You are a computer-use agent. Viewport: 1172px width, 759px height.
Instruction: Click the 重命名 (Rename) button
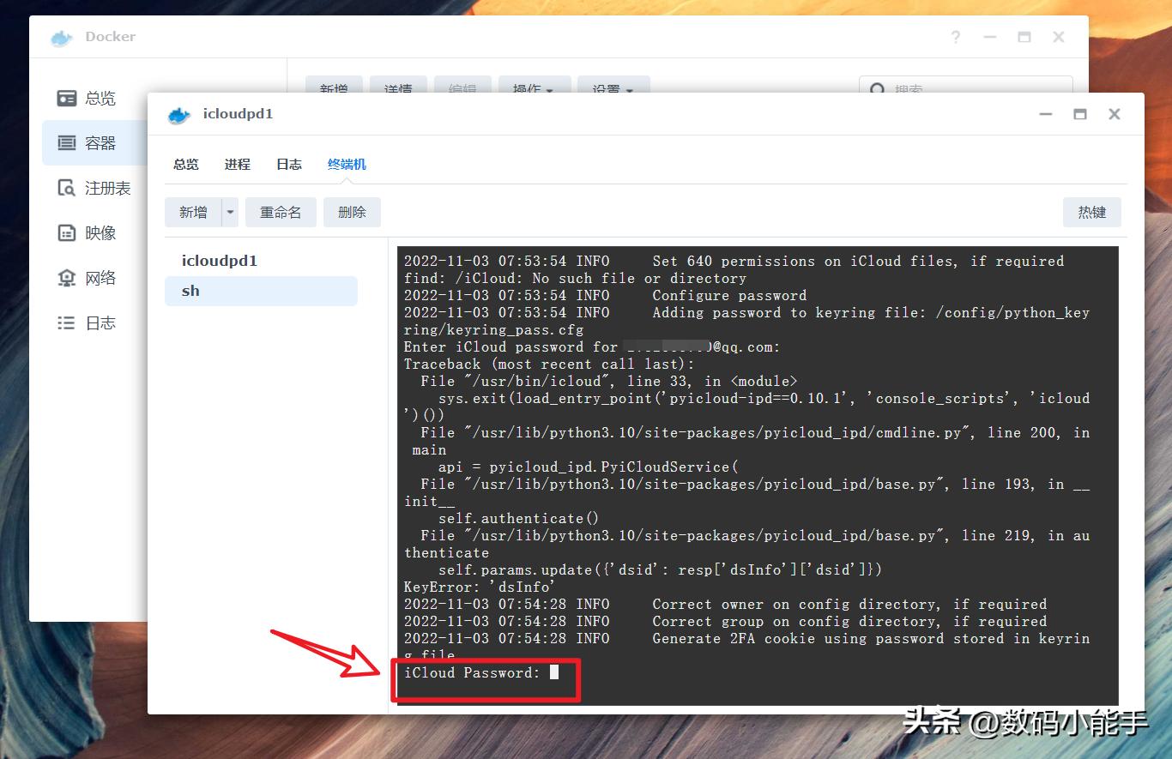point(281,212)
